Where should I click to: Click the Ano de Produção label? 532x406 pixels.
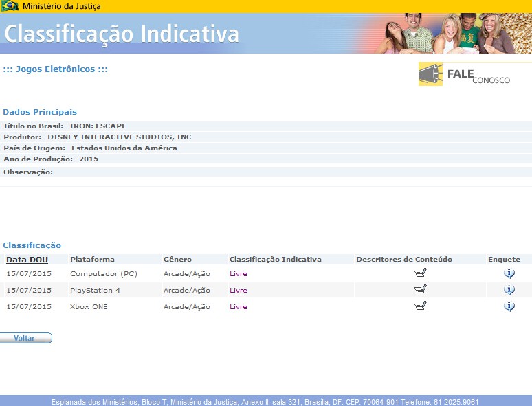(38, 159)
